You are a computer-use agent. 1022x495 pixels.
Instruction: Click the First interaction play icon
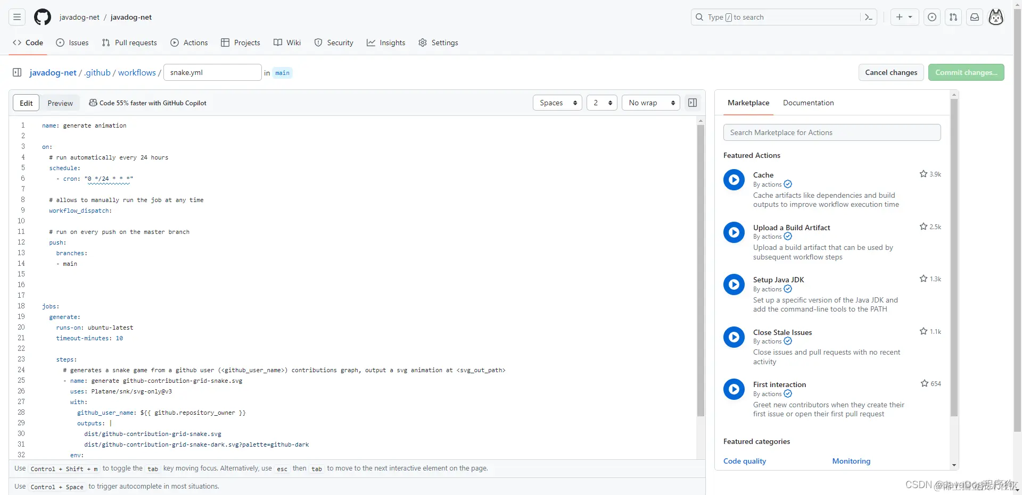(x=734, y=389)
